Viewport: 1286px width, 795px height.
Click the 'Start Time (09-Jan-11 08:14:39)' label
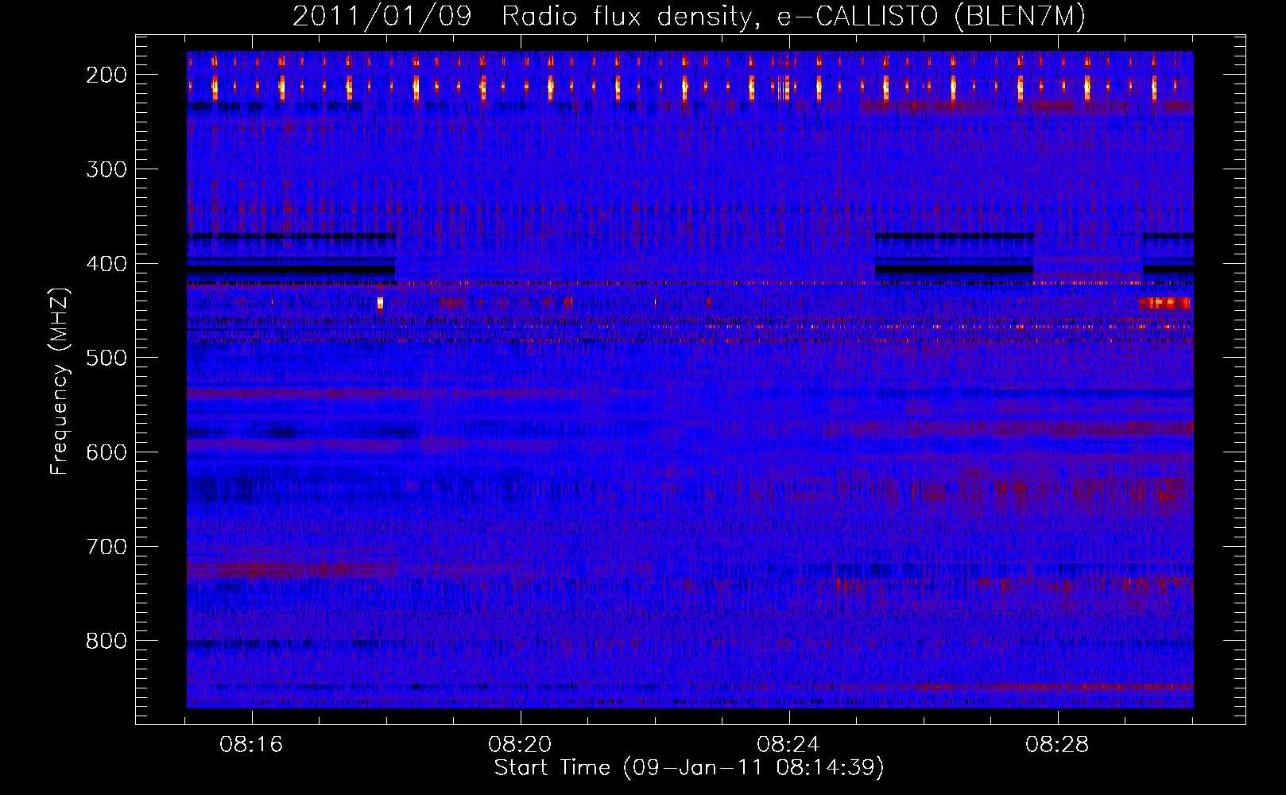pos(689,768)
